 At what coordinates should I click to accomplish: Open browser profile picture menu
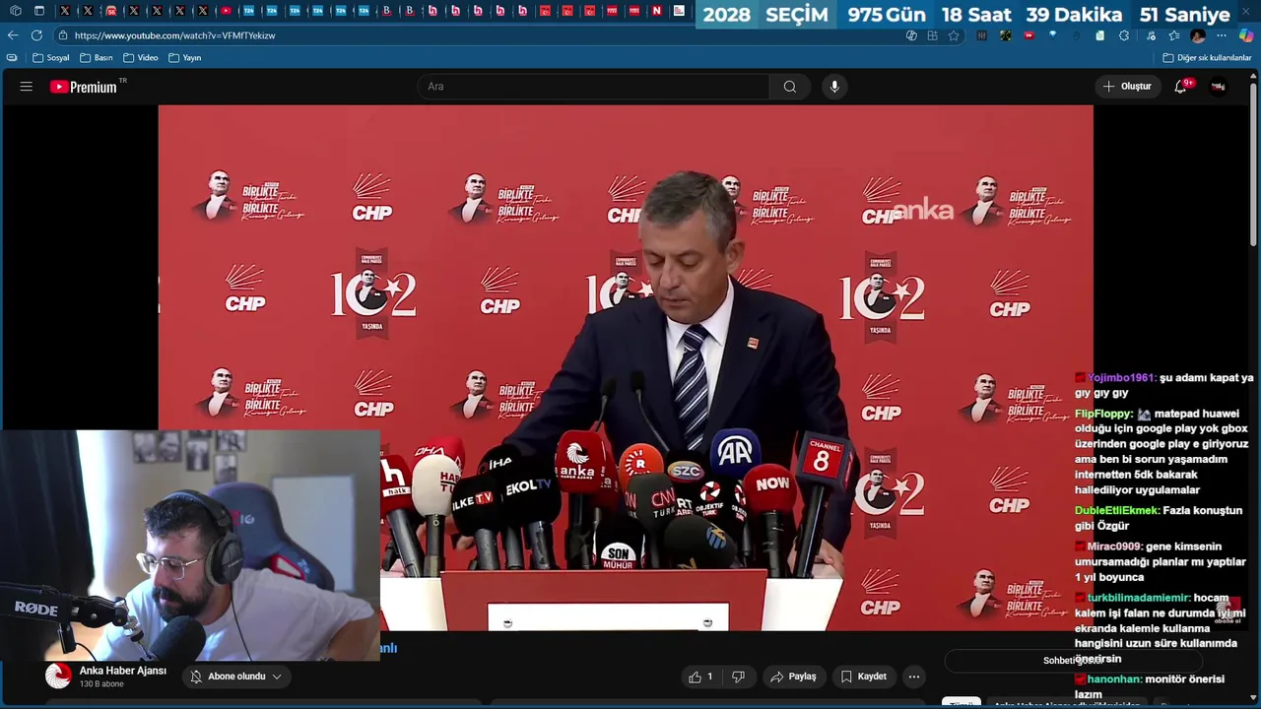(x=1197, y=35)
